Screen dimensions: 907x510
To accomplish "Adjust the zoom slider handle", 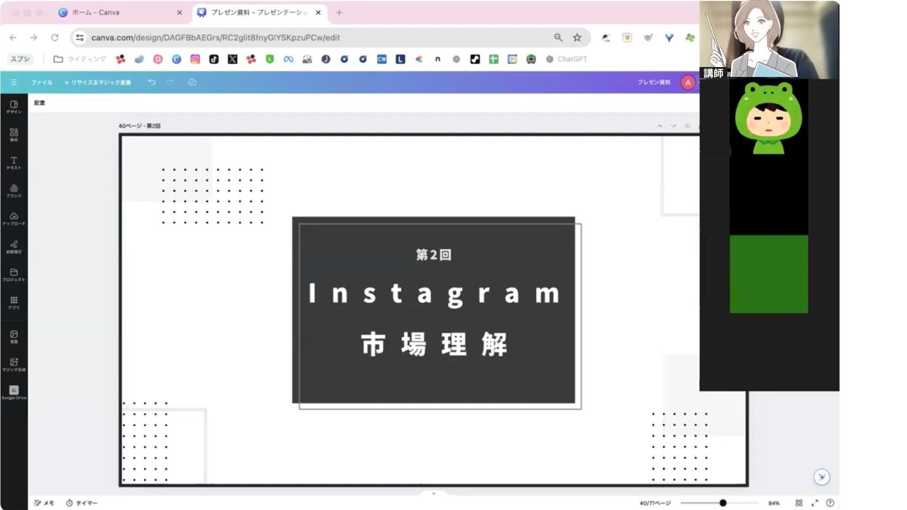I will [723, 503].
